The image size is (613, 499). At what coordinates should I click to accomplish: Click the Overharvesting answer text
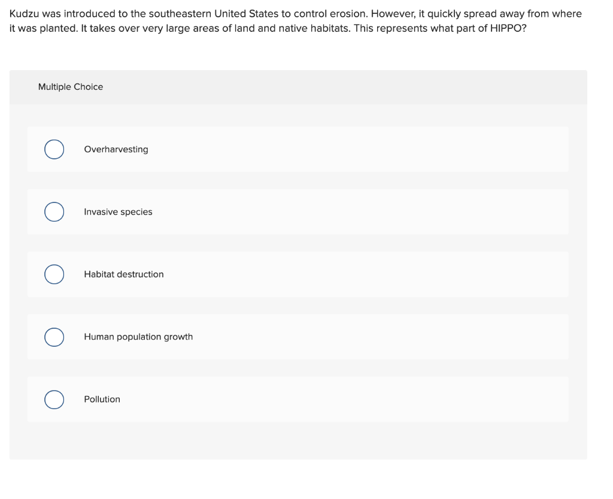[x=116, y=149]
